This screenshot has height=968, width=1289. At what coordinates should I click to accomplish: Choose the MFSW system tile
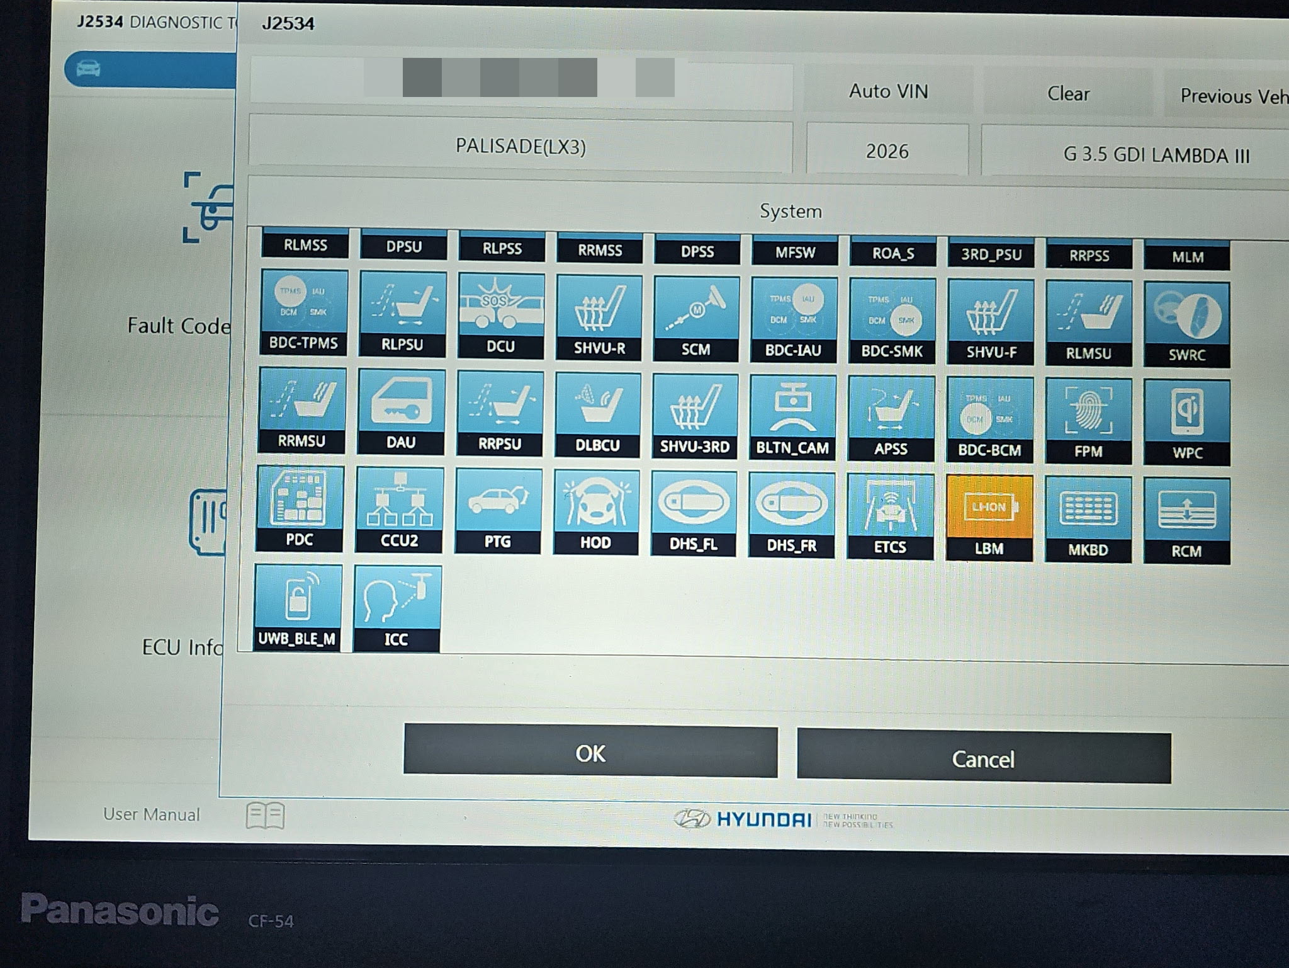(x=795, y=251)
